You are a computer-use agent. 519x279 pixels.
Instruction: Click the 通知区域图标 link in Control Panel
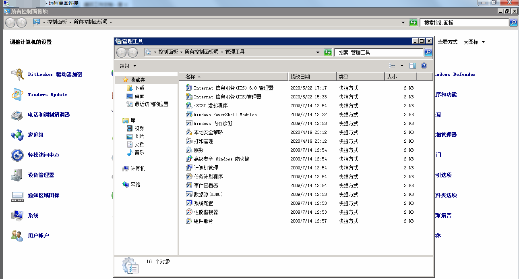click(x=43, y=195)
